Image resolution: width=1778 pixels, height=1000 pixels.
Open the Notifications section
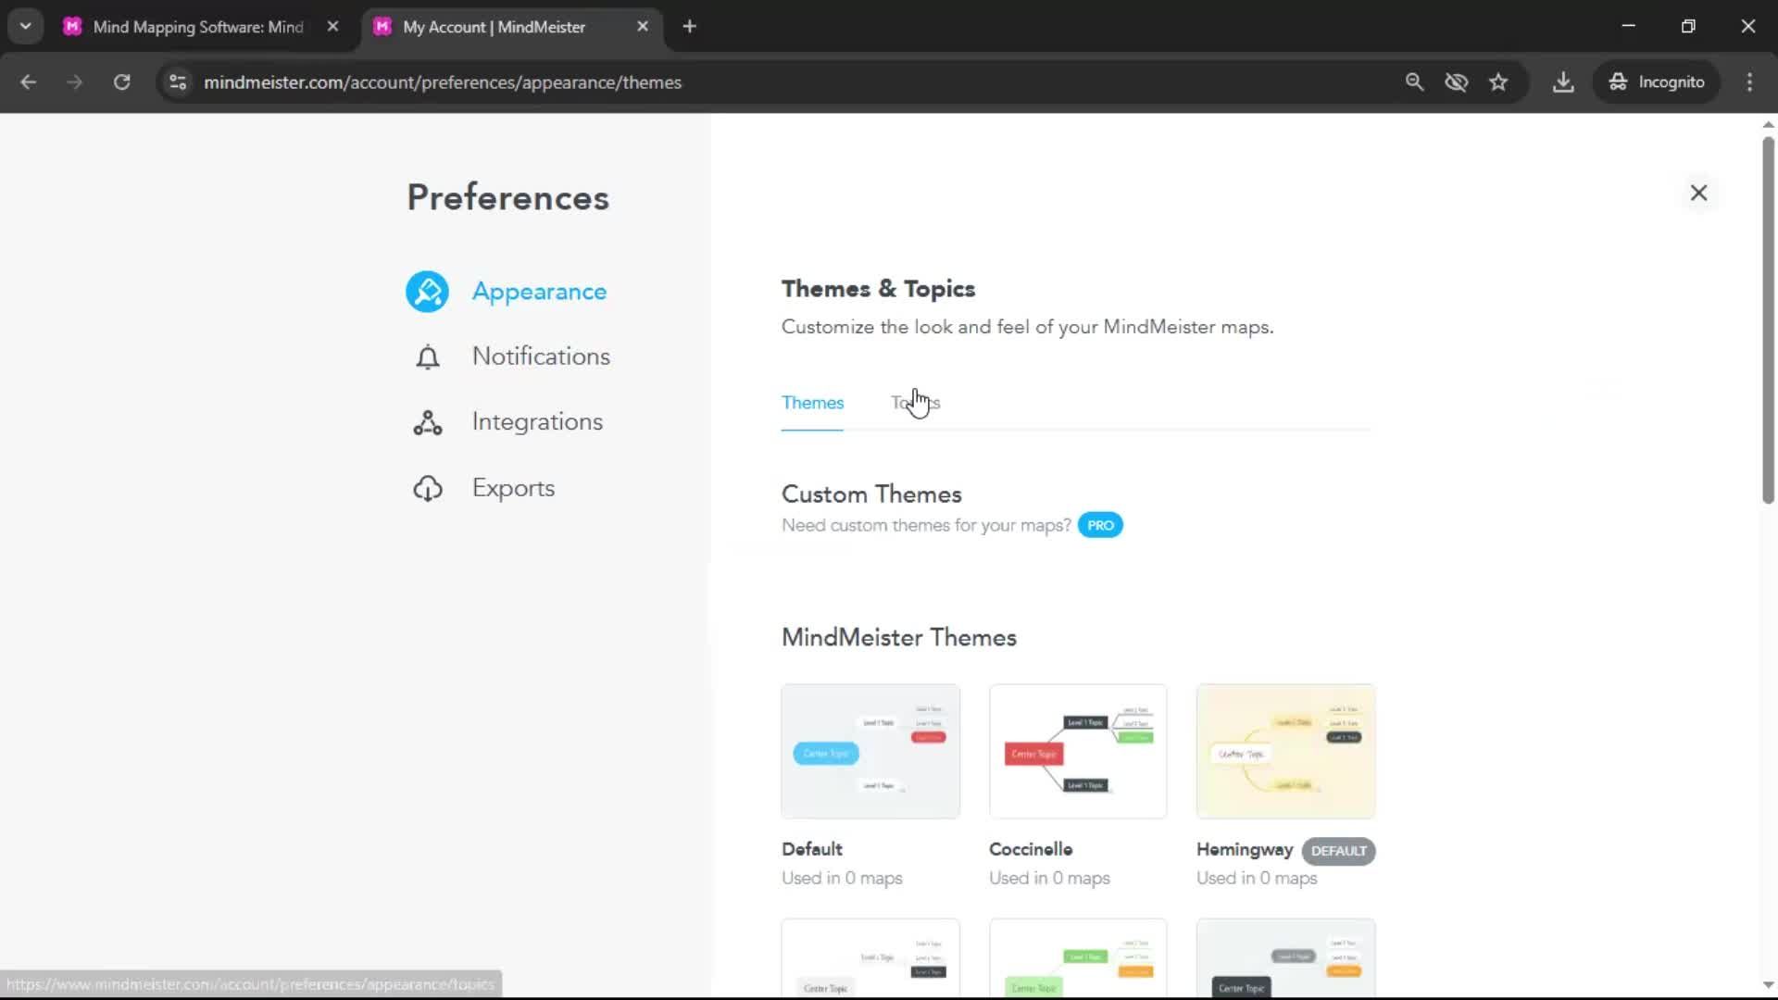541,356
